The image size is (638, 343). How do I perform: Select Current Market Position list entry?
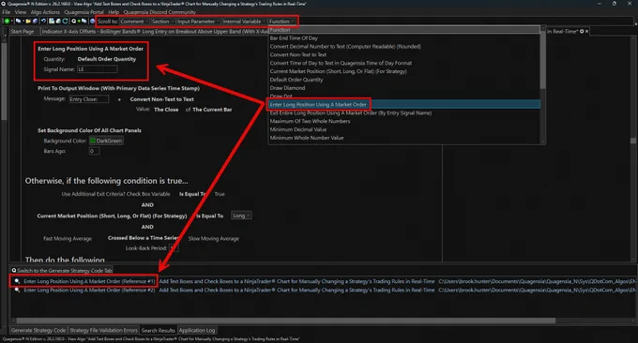pos(404,71)
